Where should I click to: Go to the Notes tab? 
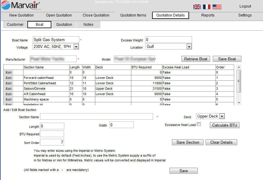pyautogui.click(x=88, y=25)
